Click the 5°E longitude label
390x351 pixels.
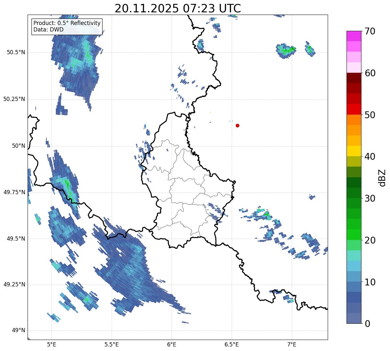52,345
